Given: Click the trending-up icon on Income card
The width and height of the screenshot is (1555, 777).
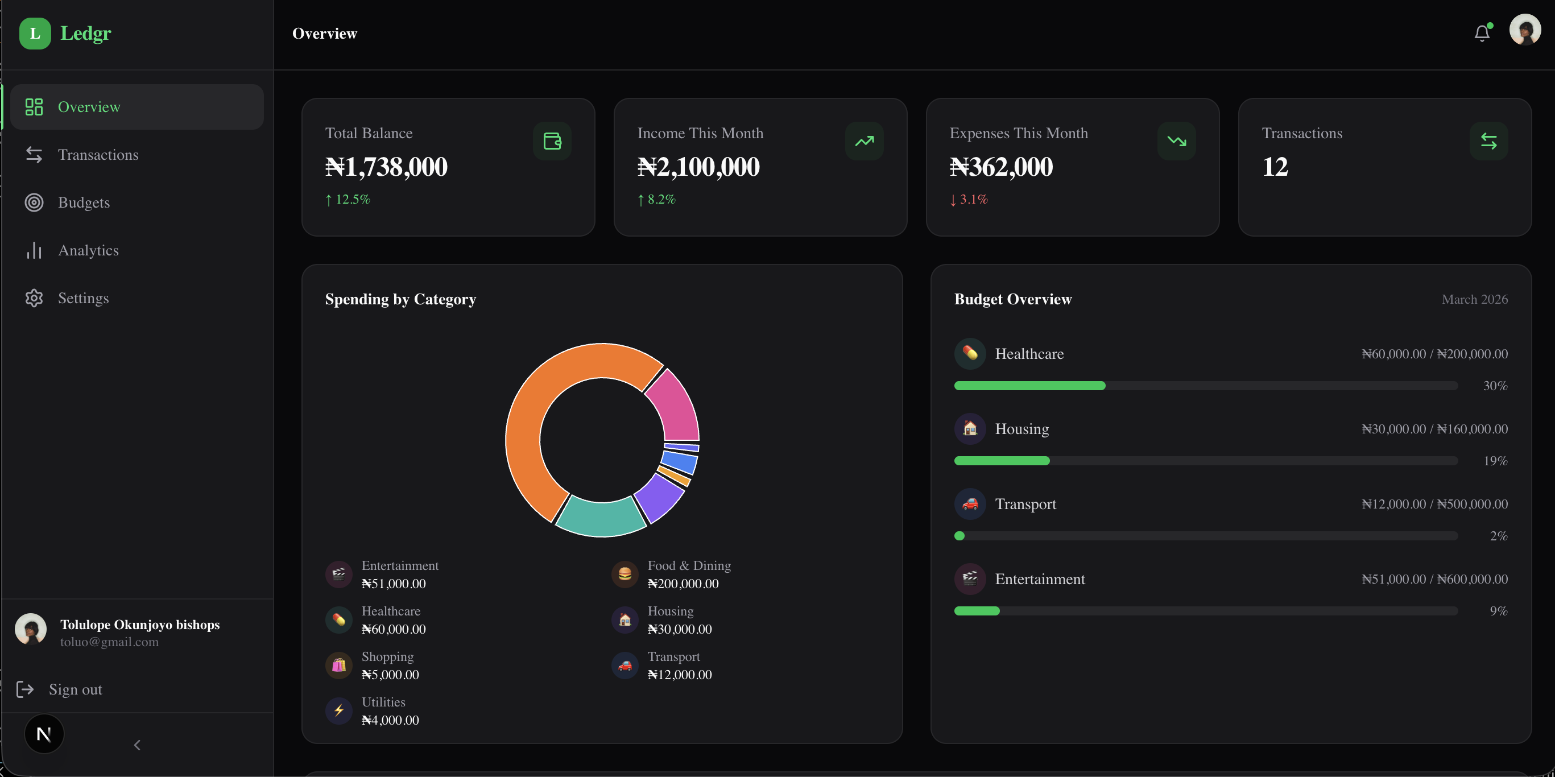Looking at the screenshot, I should coord(865,141).
